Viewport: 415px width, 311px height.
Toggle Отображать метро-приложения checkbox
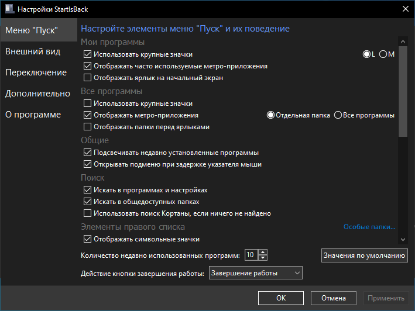coord(87,115)
